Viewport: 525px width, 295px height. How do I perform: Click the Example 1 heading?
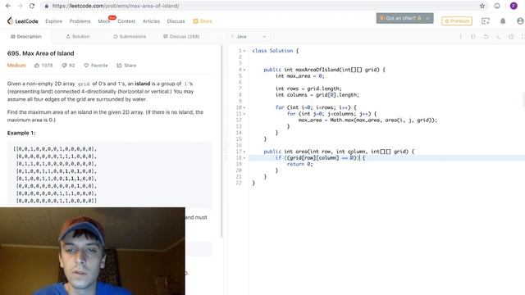(21, 133)
